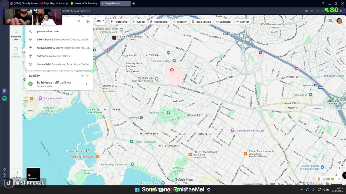
Task: Zoom out with the minus button
Action: point(340,173)
